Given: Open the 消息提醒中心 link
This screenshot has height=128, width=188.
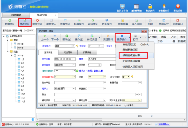Looking at the screenshot, I should (164, 124).
